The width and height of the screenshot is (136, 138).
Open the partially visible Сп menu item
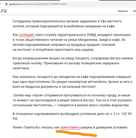(x=135, y=11)
